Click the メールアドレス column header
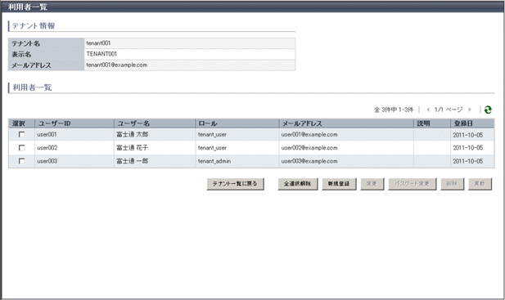This screenshot has width=505, height=300. coord(346,123)
